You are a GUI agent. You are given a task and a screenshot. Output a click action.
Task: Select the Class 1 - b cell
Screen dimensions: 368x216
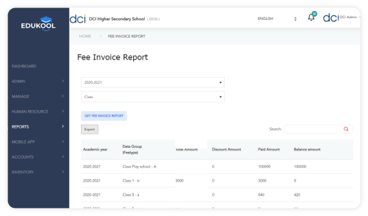click(x=131, y=181)
